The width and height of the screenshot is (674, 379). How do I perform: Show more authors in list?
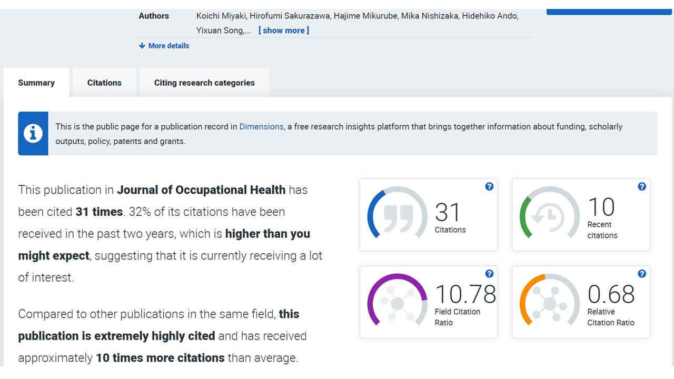click(x=283, y=31)
